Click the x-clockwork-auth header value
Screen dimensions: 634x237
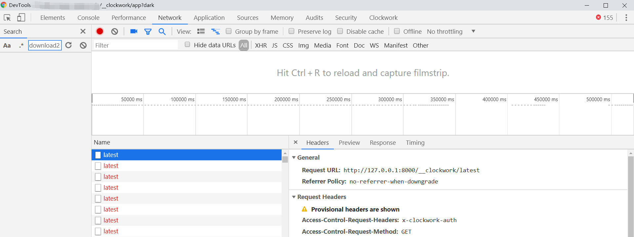[429, 220]
